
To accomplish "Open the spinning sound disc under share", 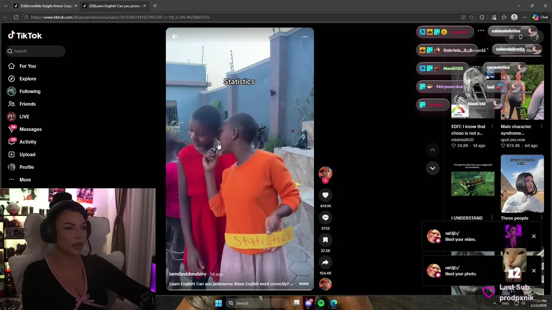I will tap(325, 284).
